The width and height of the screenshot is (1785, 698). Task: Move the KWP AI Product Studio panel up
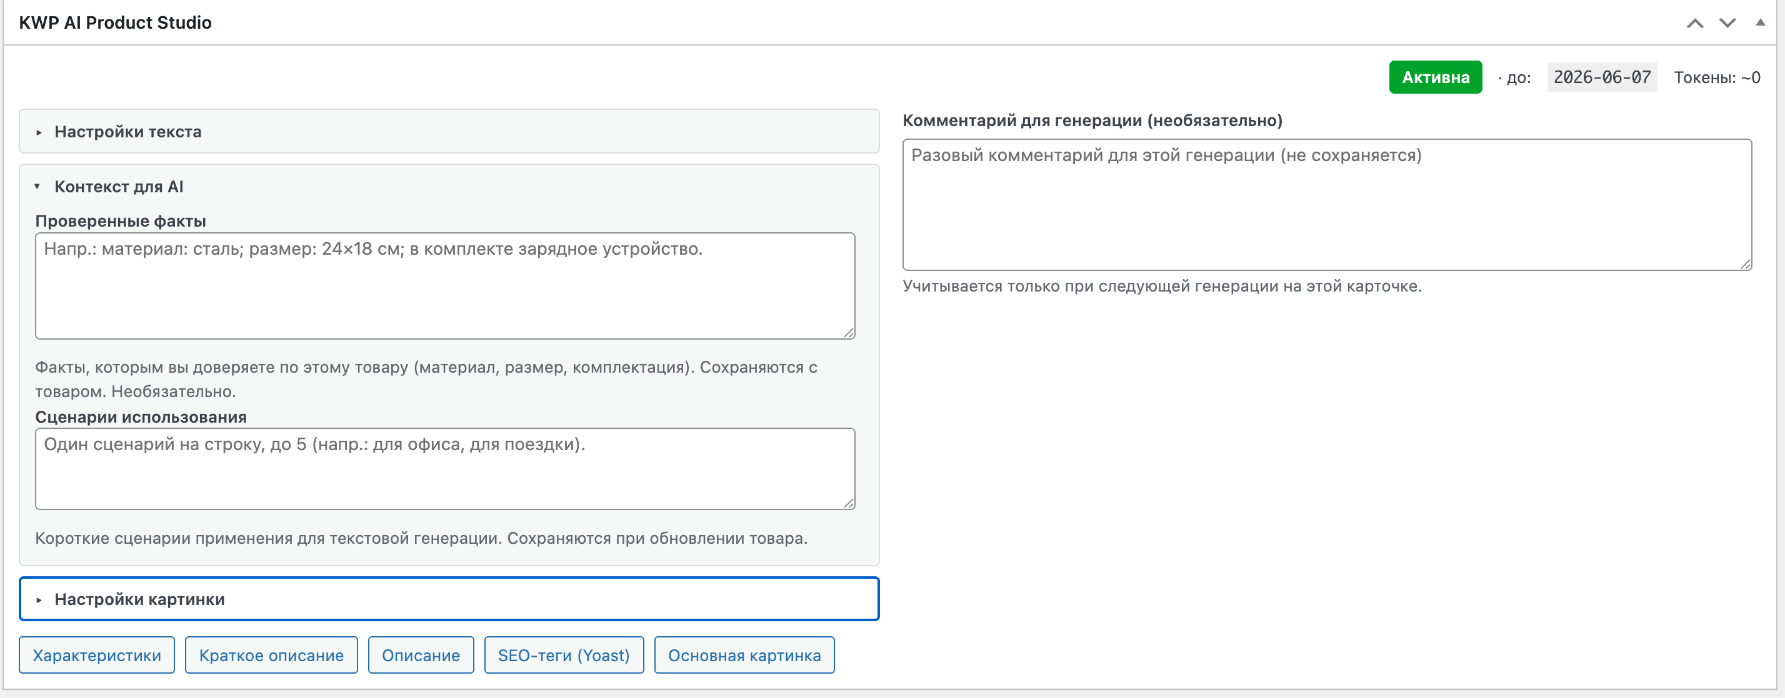[1695, 23]
